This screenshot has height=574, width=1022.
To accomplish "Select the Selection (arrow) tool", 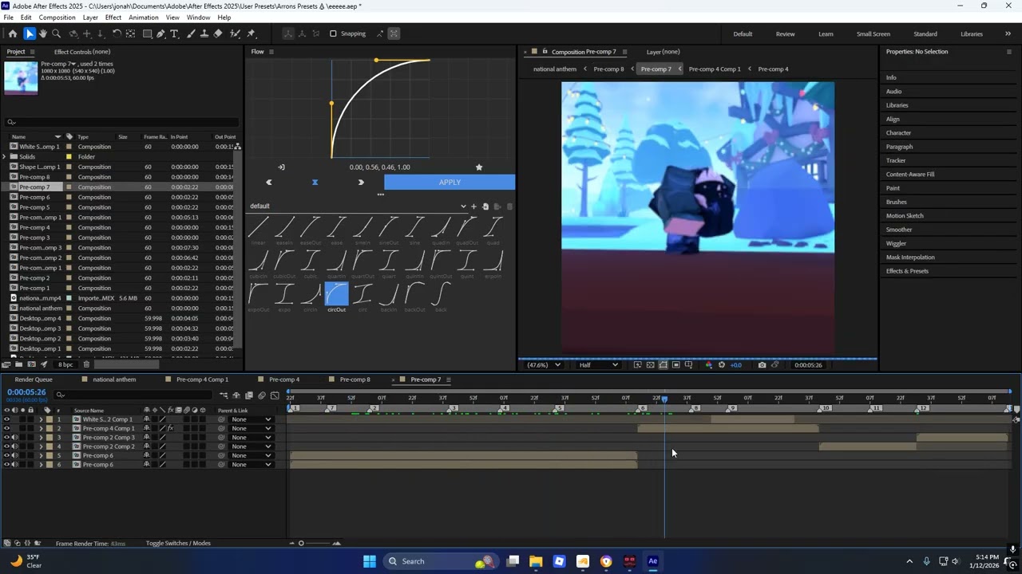I will pyautogui.click(x=30, y=33).
